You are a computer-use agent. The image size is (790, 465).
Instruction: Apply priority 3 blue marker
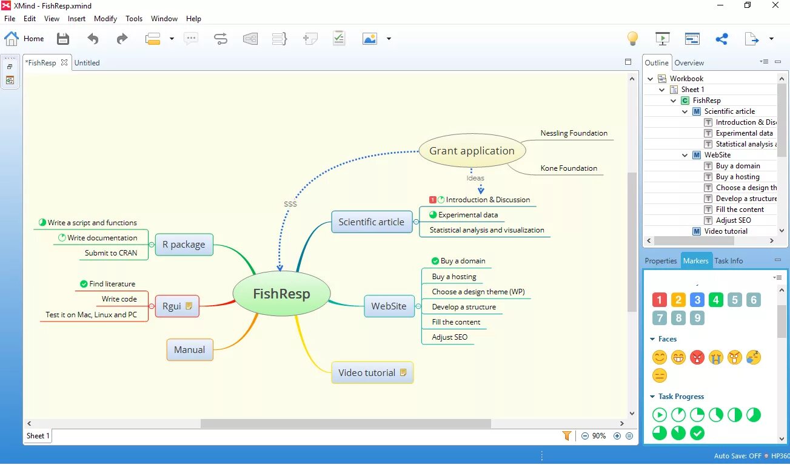tap(697, 300)
